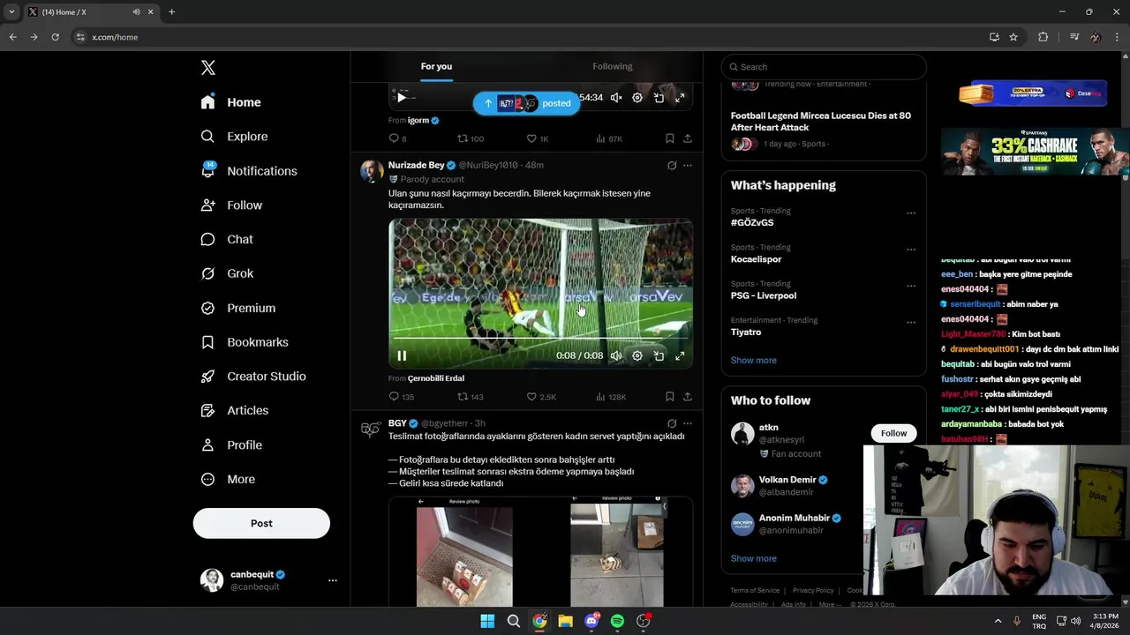Screen dimensions: 1130x635
Task: Pause the football goal video
Action: point(402,356)
